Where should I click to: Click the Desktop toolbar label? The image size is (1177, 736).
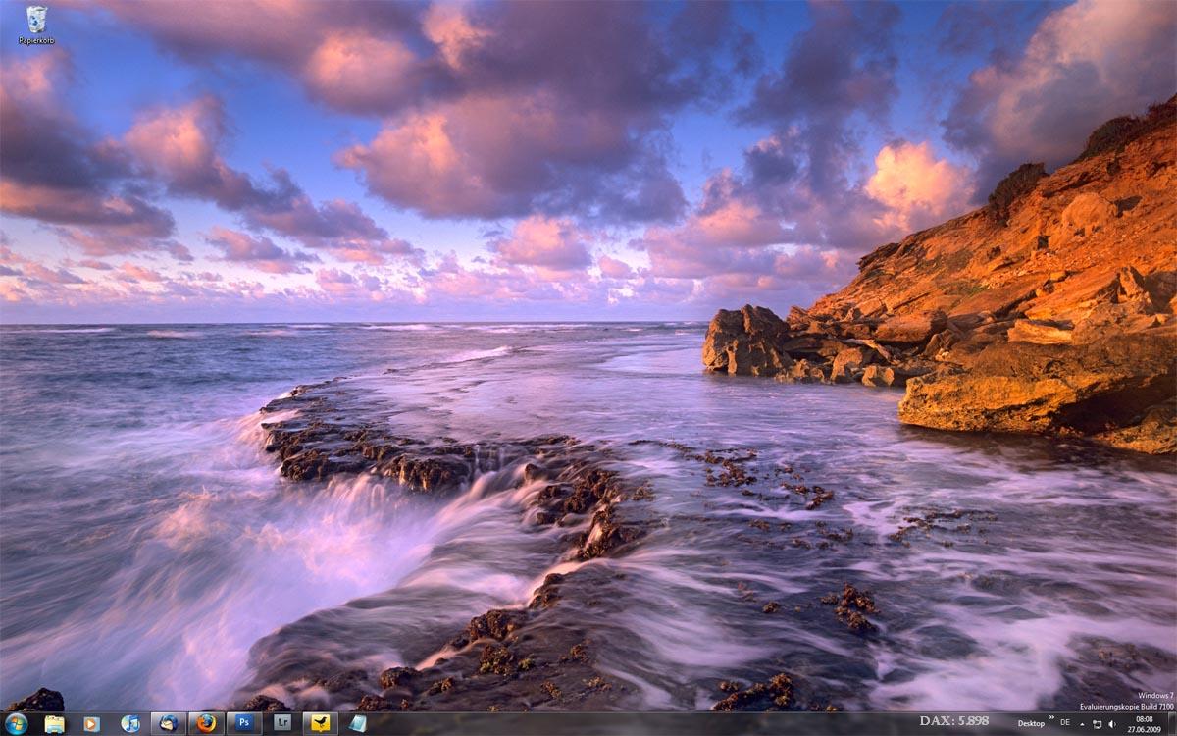click(x=1030, y=724)
